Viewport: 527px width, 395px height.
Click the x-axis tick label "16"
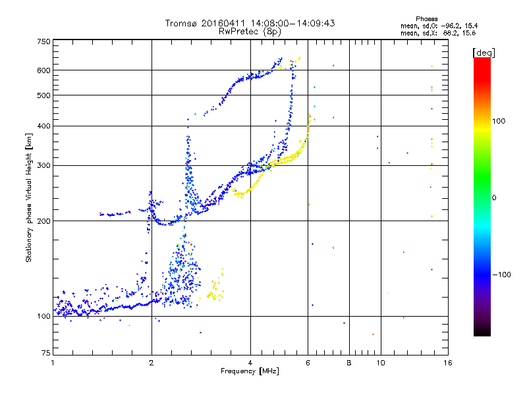[448, 363]
